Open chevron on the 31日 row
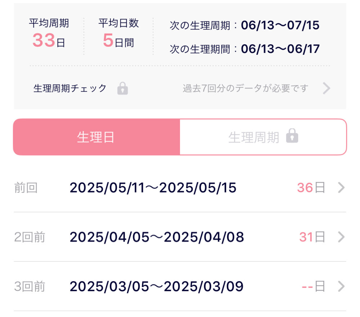This screenshot has width=360, height=317. point(341,237)
